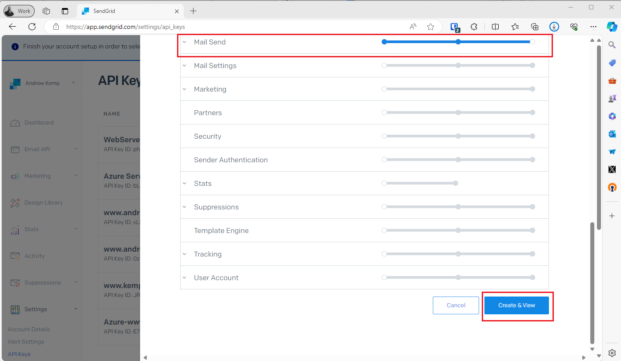Click the Browser essentials heart icon
Screen dimensions: 621x361
tap(574, 27)
